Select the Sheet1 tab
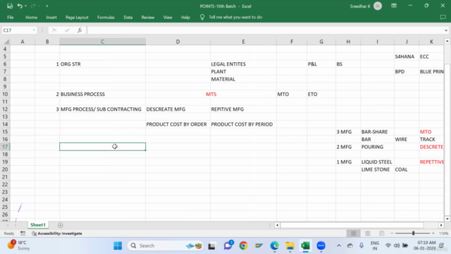 (x=38, y=225)
